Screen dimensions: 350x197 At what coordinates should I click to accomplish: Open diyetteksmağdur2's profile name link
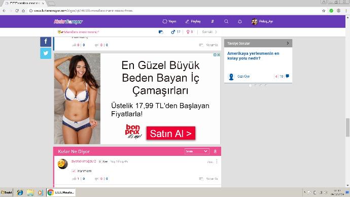tap(84, 161)
